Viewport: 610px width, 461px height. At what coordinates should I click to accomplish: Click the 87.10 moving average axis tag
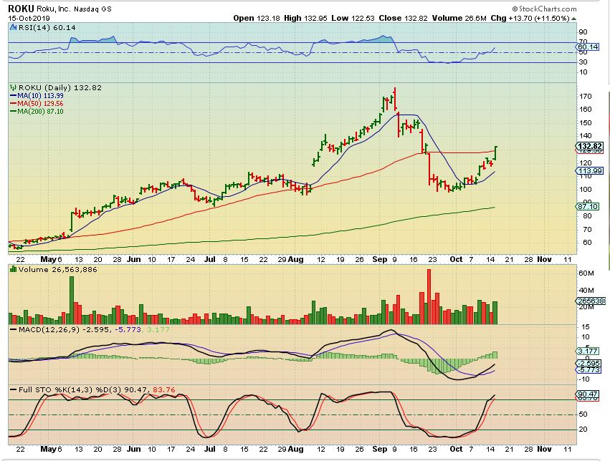point(588,206)
